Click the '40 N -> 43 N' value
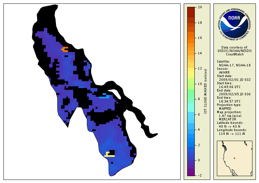The image size is (259, 183). click(229, 127)
